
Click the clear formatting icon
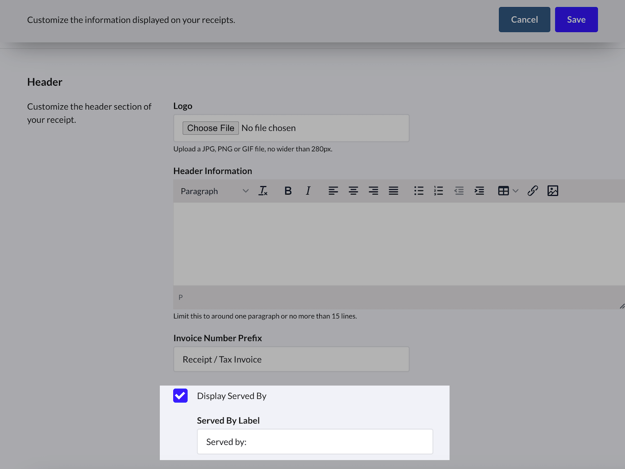pos(263,191)
